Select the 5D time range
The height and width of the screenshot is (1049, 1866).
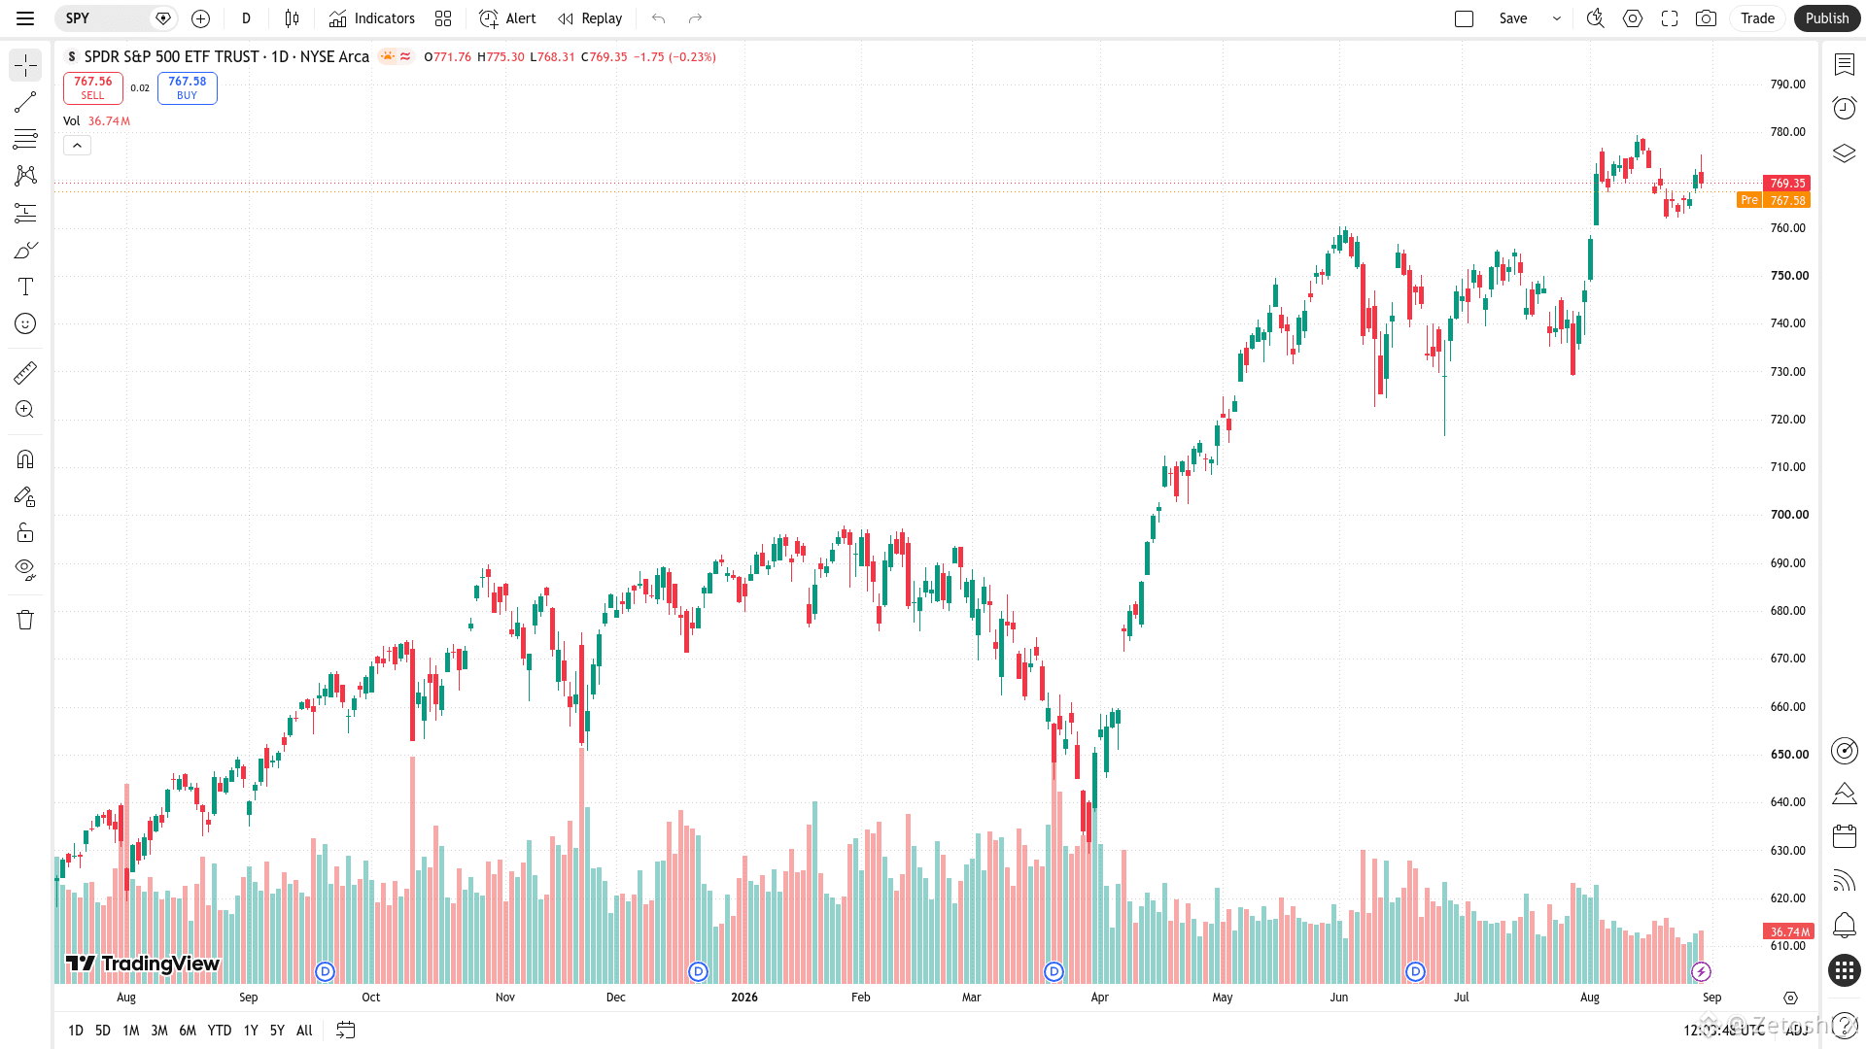(103, 1031)
